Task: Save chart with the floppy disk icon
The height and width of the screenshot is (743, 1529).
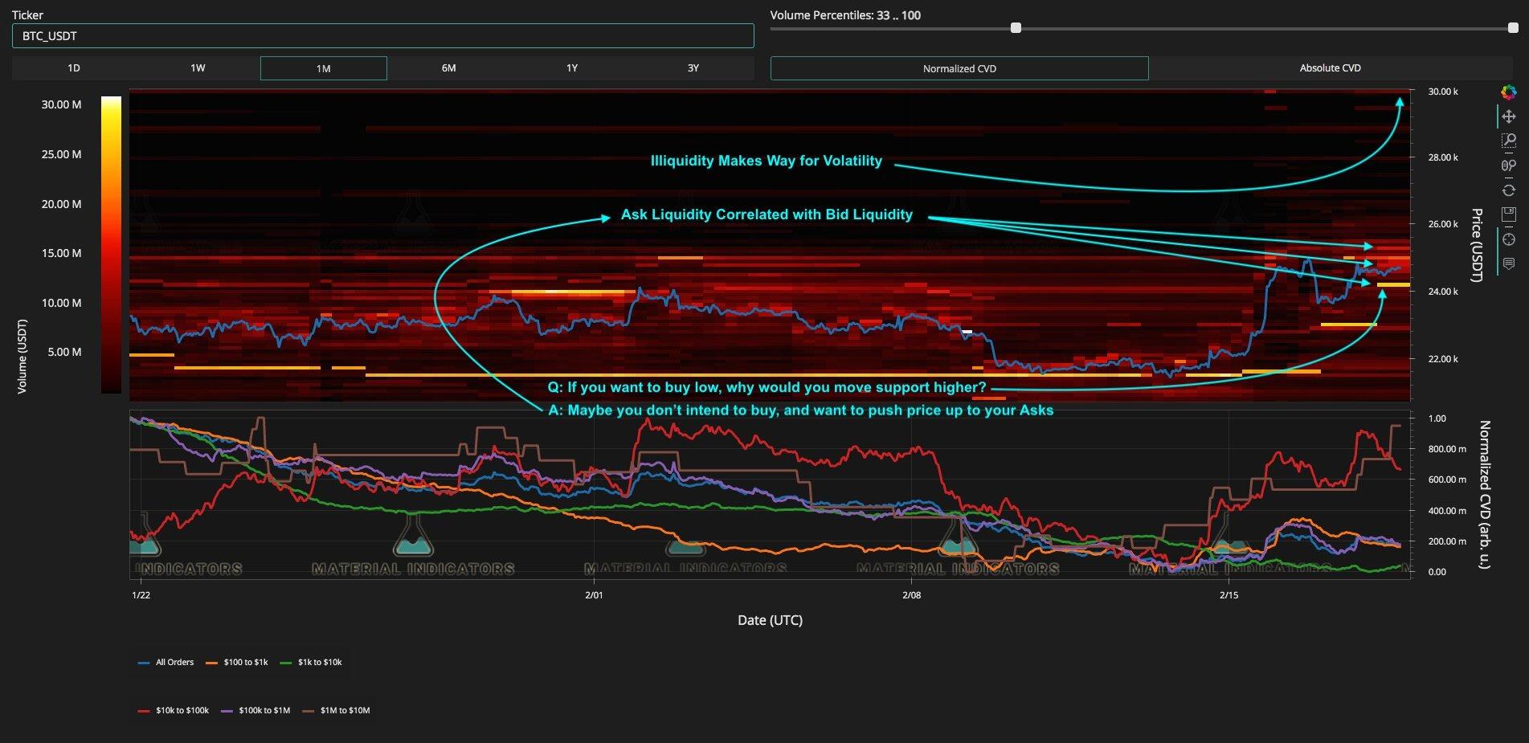Action: tap(1508, 214)
